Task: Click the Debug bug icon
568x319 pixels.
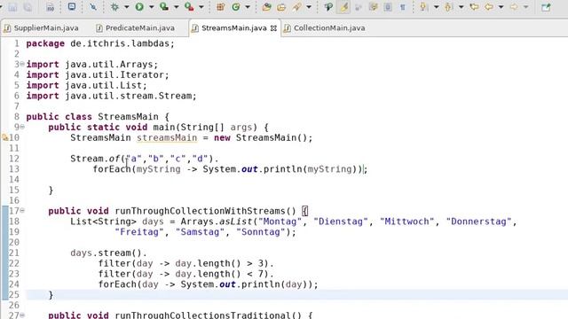Action: tap(114, 6)
